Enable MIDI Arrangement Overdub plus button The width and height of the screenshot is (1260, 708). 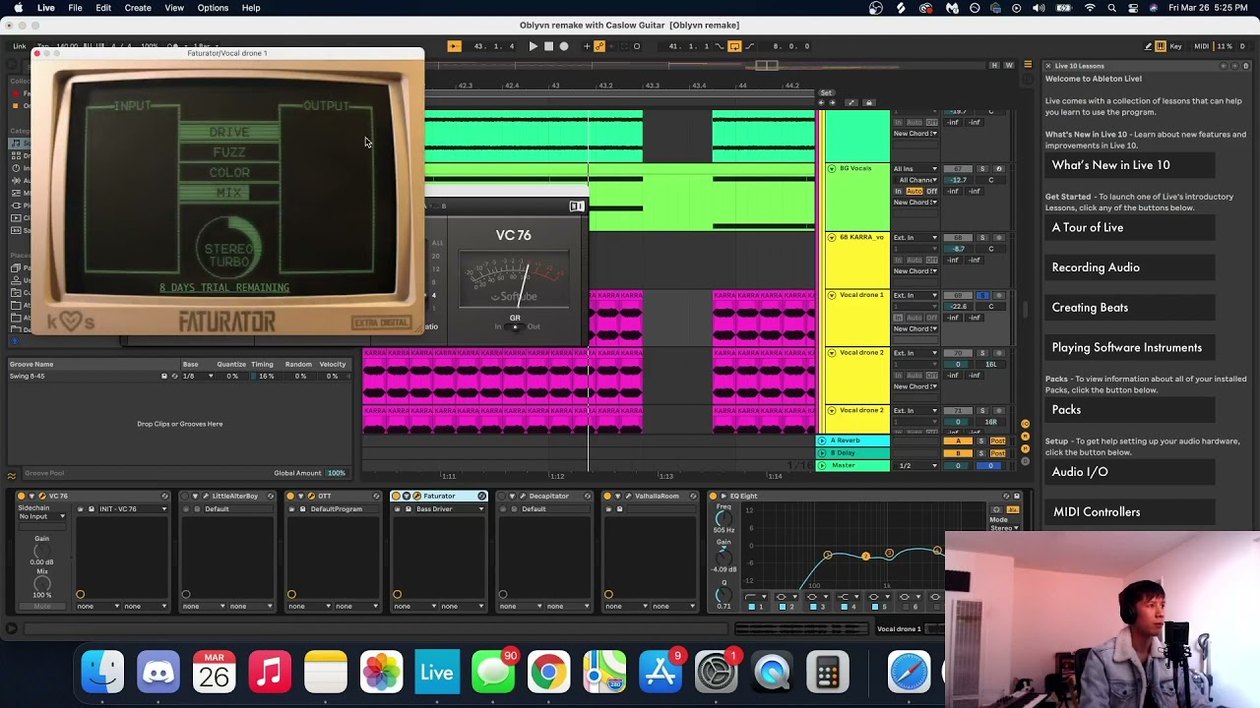pyautogui.click(x=587, y=46)
